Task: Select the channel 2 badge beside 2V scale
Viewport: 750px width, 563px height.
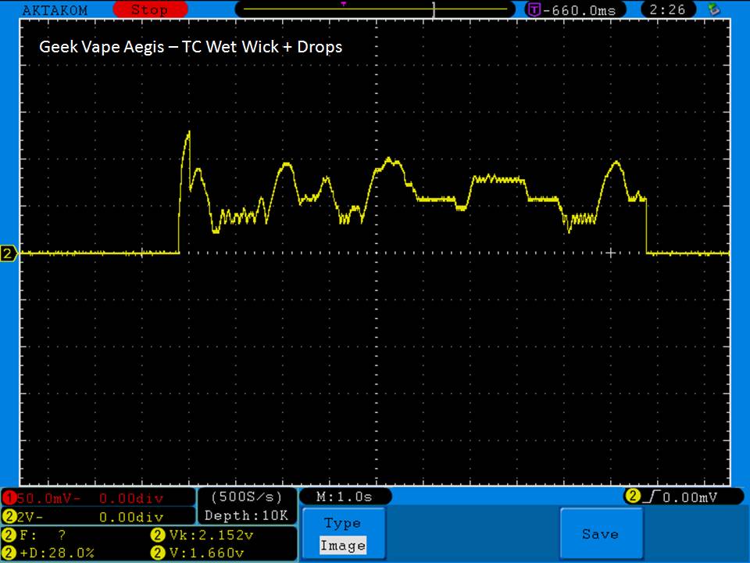Action: [x=9, y=517]
